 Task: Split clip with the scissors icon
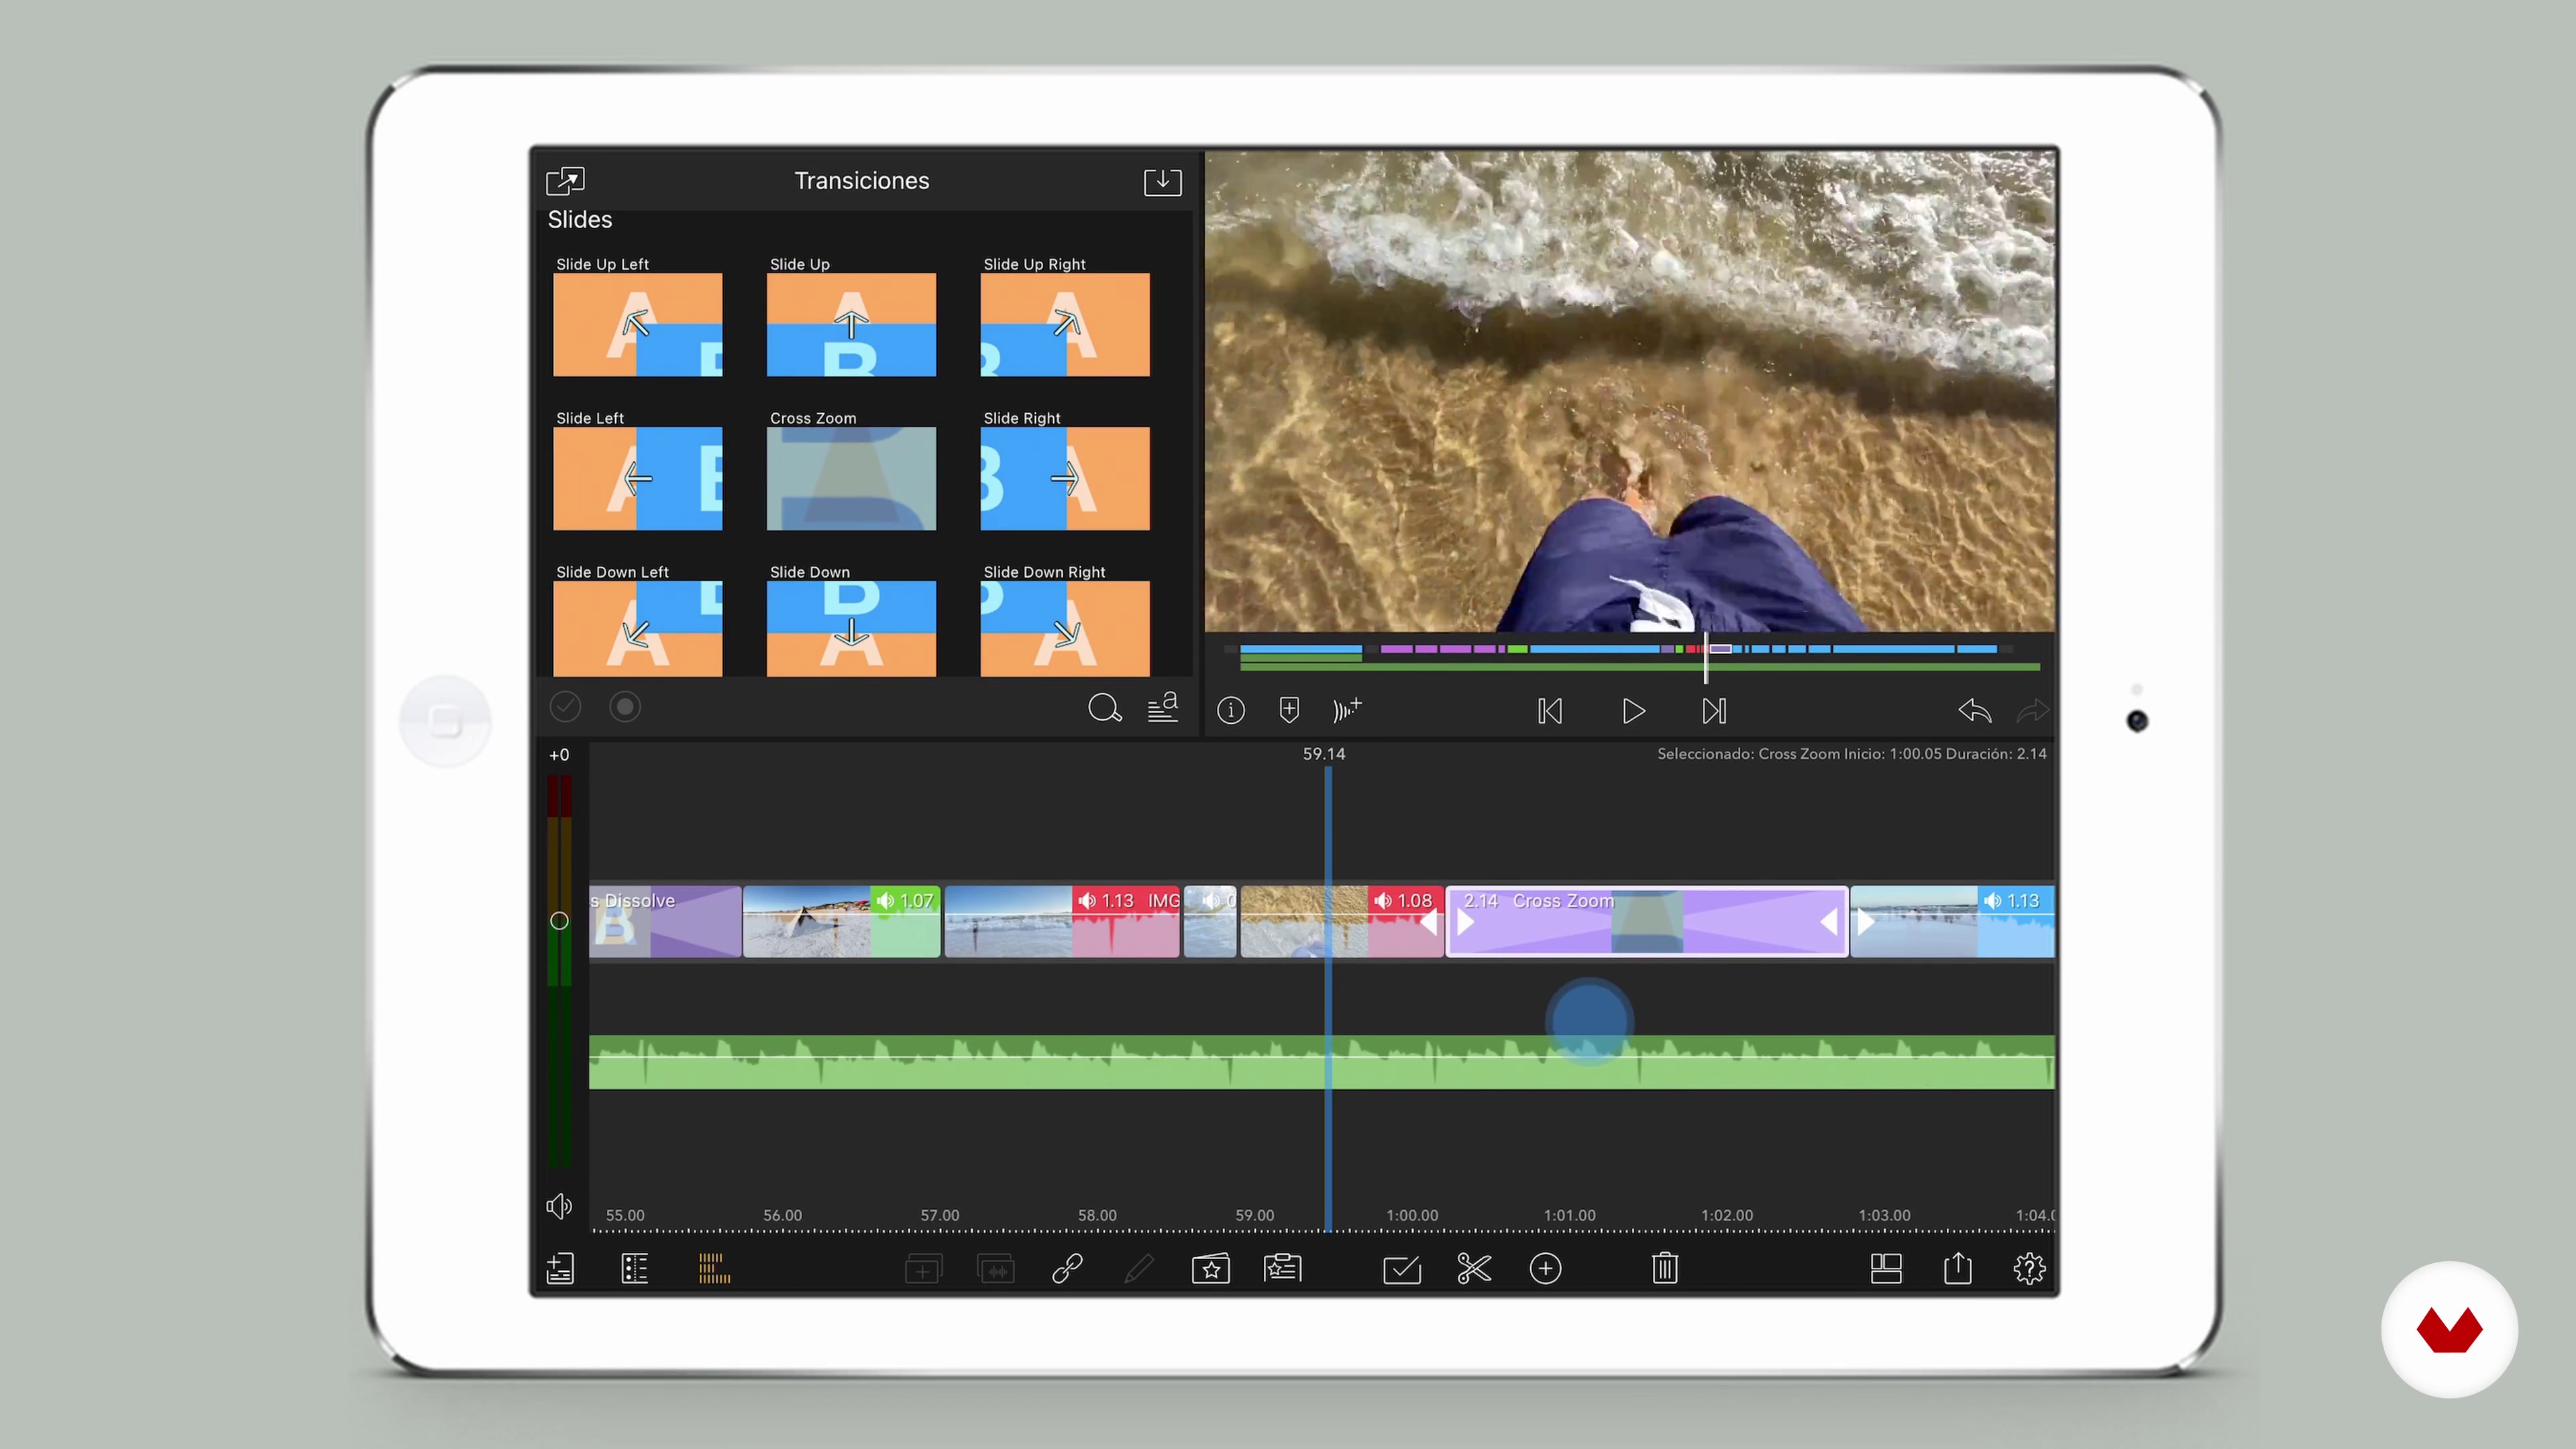(1474, 1269)
